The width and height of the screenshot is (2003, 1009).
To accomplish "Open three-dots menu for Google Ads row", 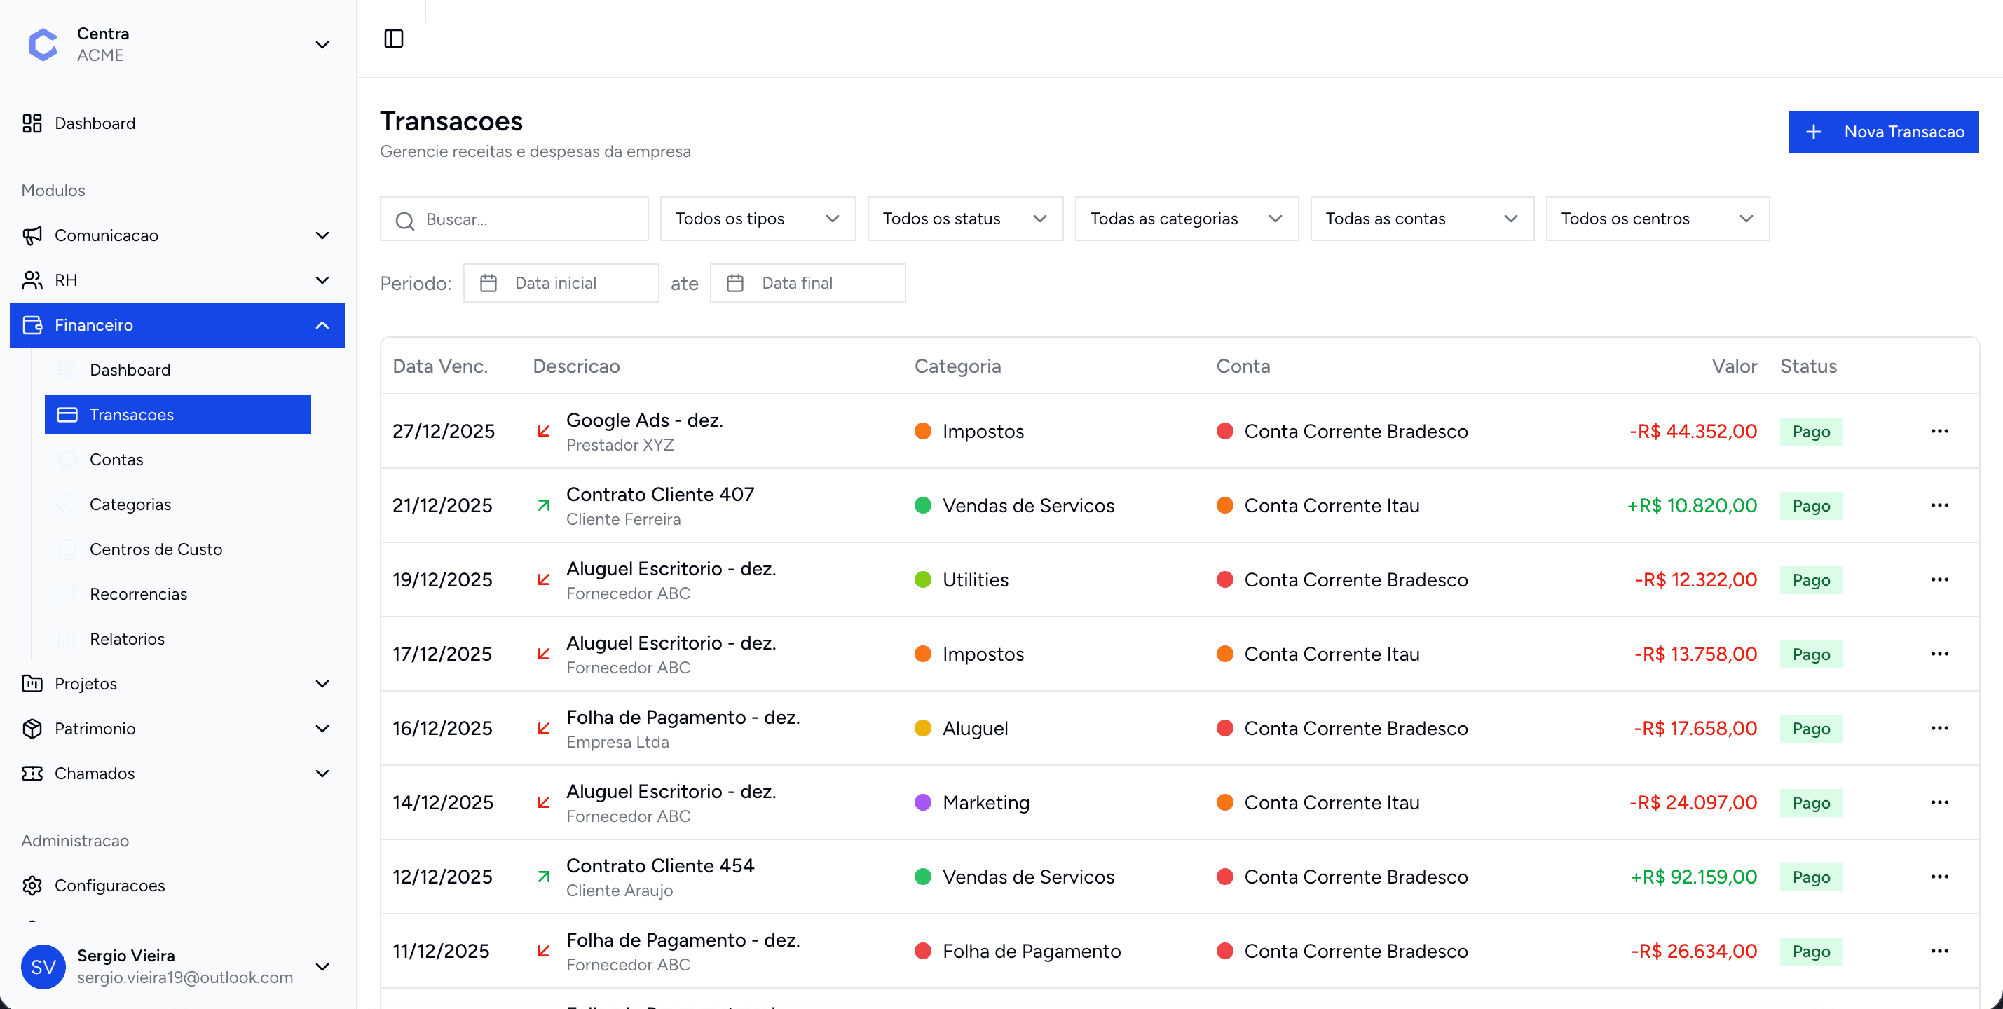I will point(1939,432).
